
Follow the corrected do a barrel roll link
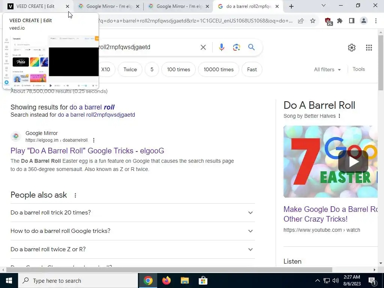92,107
